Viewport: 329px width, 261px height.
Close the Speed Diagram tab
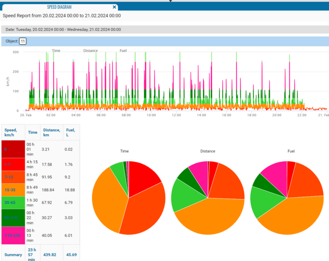tap(114, 7)
